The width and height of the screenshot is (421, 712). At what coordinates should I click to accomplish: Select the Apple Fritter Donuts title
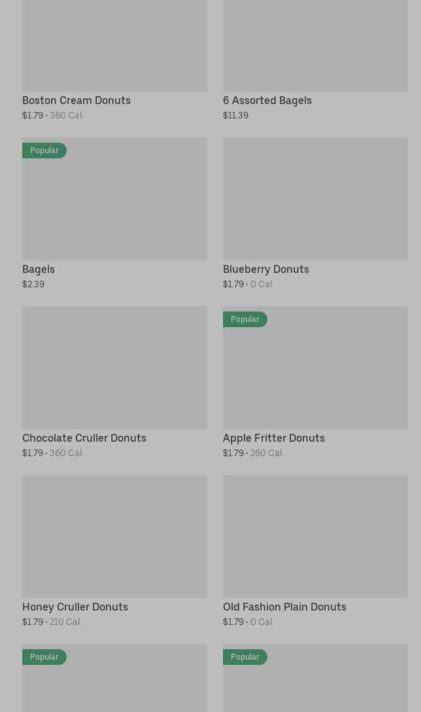coord(274,438)
